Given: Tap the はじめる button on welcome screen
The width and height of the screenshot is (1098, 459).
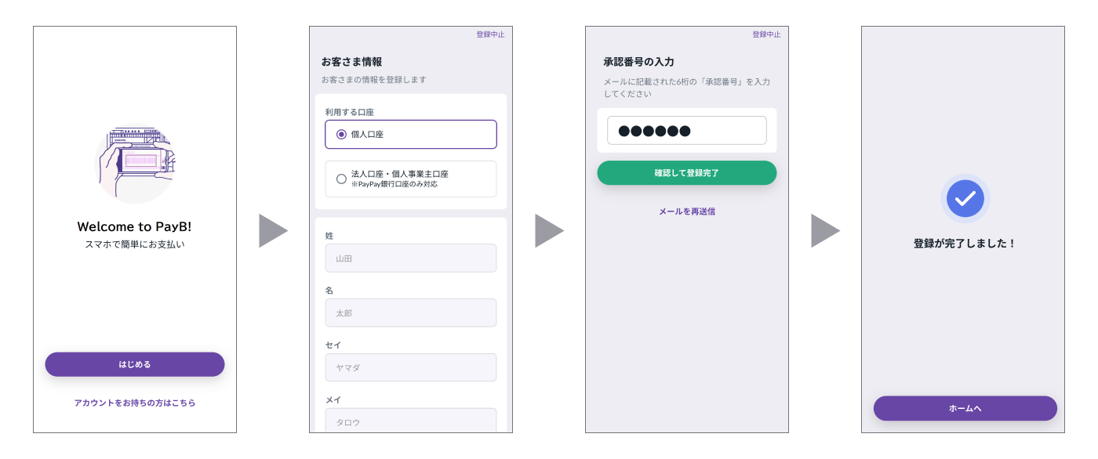Looking at the screenshot, I should [x=135, y=364].
